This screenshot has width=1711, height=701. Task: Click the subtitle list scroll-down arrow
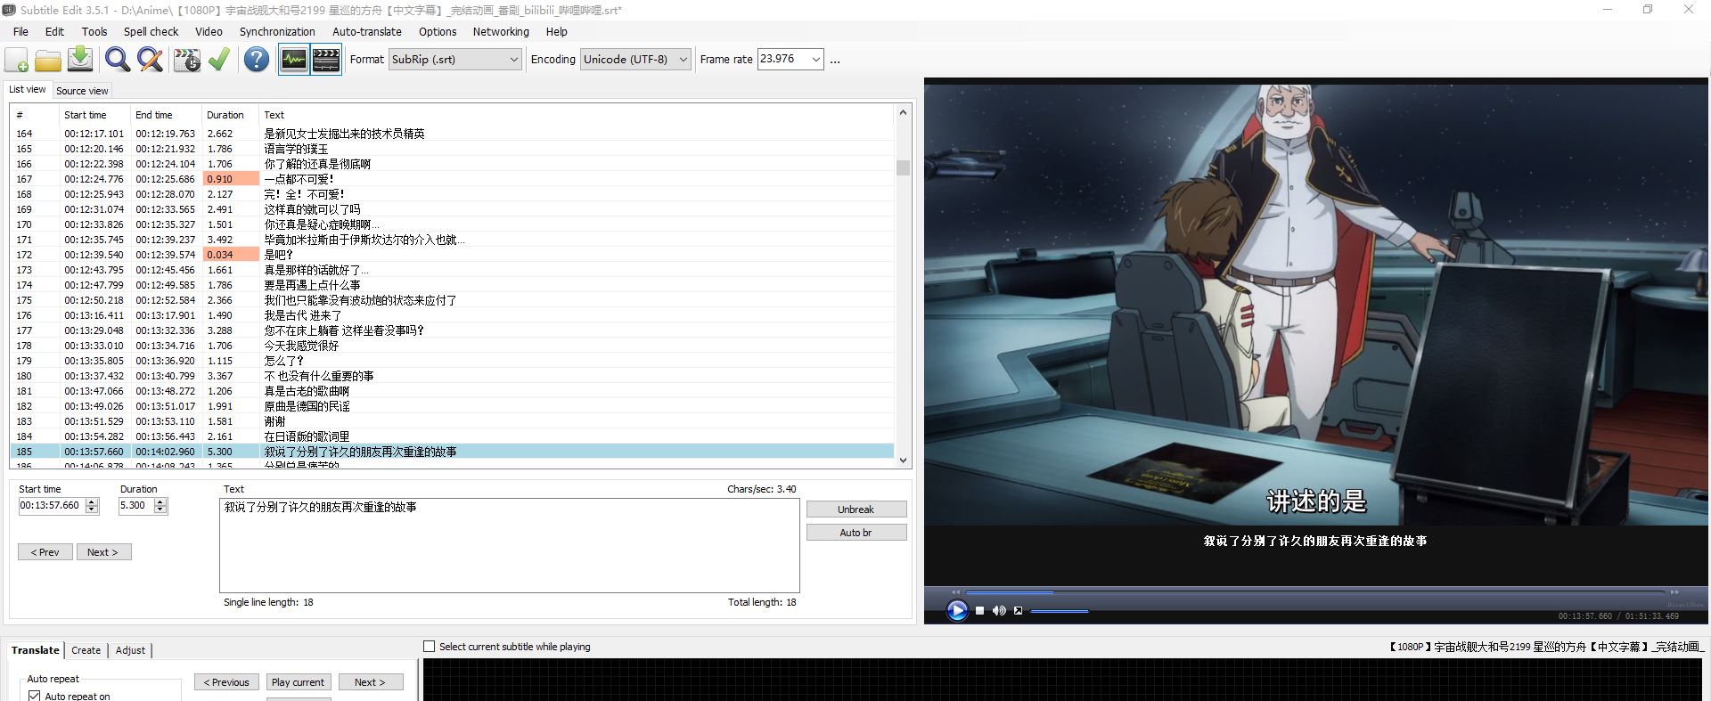pyautogui.click(x=903, y=461)
